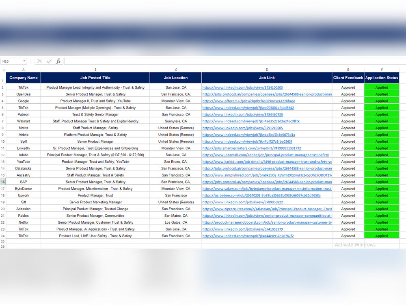Select the Databricks company cell
406x305 pixels.
point(23,169)
